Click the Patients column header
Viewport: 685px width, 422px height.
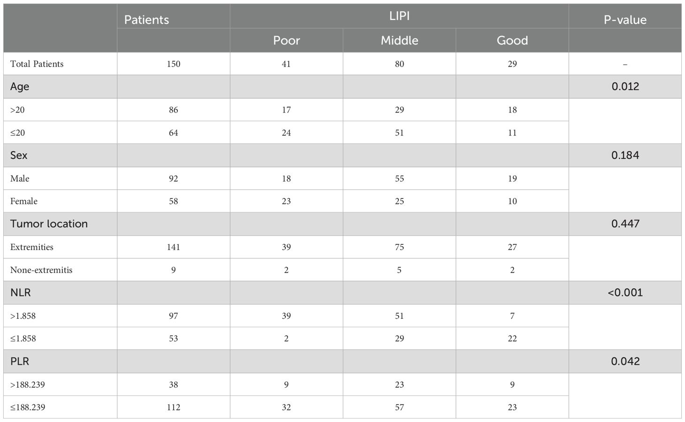pyautogui.click(x=146, y=20)
